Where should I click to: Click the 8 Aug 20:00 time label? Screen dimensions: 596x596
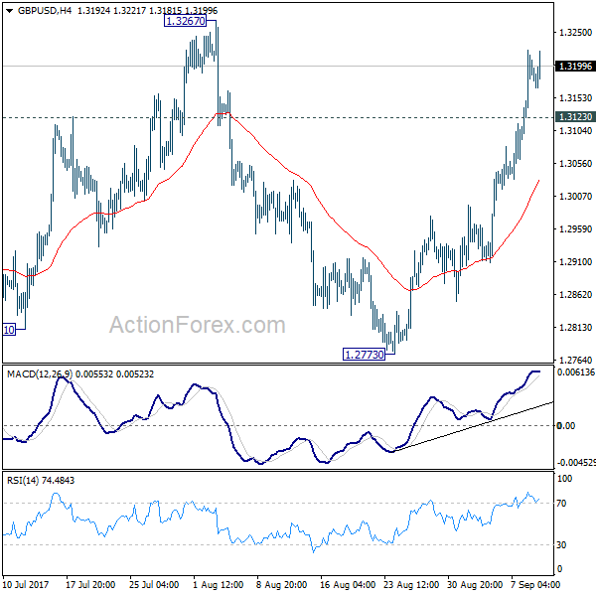pyautogui.click(x=281, y=585)
